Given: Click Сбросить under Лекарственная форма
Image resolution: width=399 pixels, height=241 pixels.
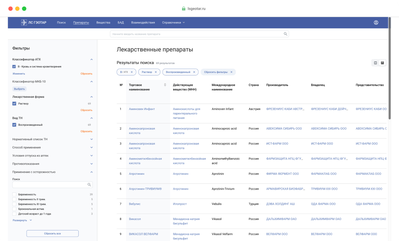Looking at the screenshot, I should click(x=86, y=110).
